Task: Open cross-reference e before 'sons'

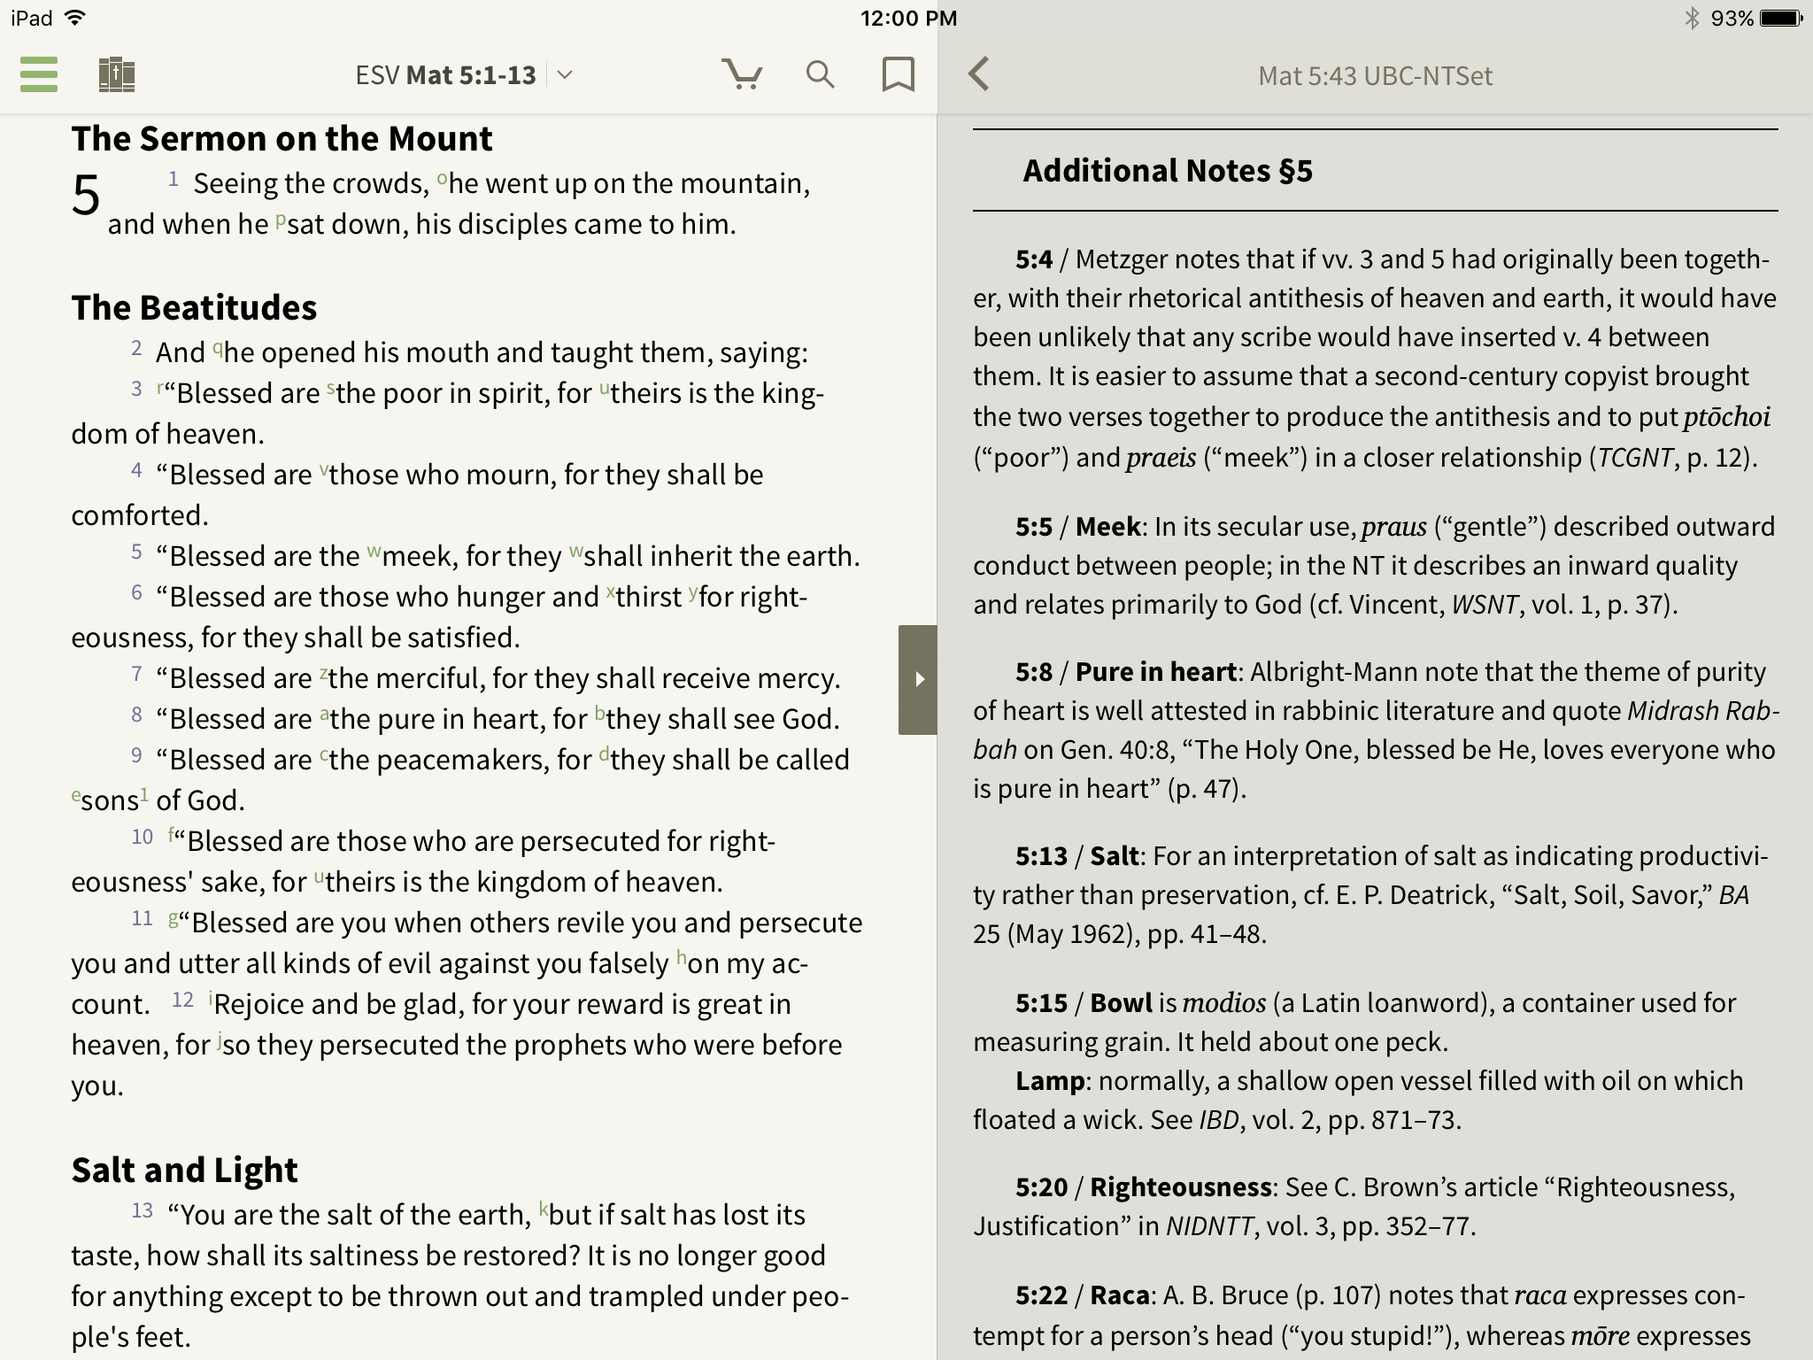Action: [75, 794]
